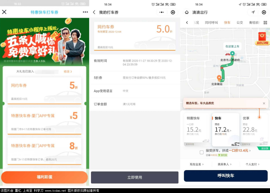Open the more options capsule on the 我的打车券 page

tap(162, 12)
